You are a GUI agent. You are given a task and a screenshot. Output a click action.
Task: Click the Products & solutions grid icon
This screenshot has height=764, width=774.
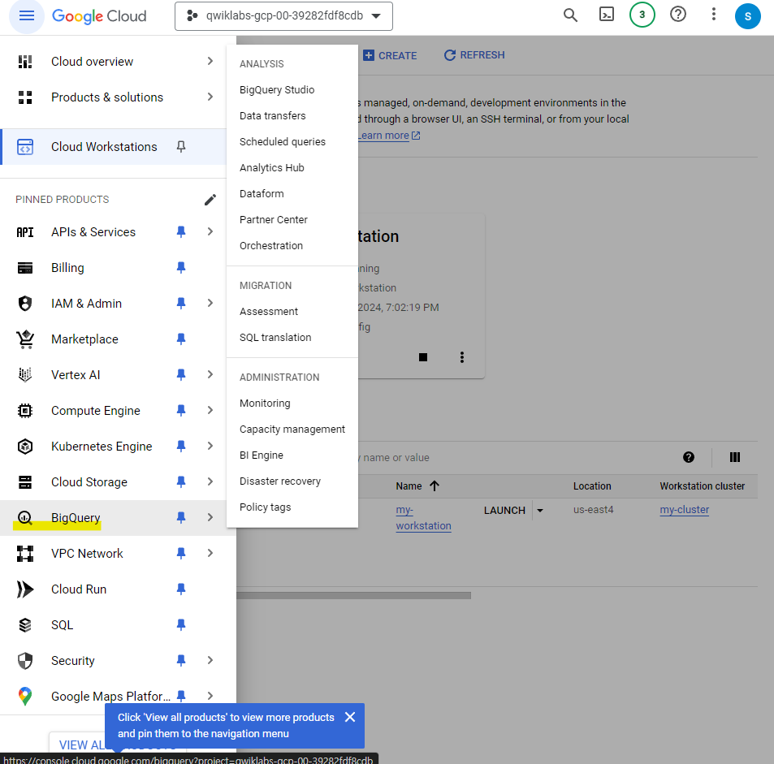pyautogui.click(x=25, y=97)
